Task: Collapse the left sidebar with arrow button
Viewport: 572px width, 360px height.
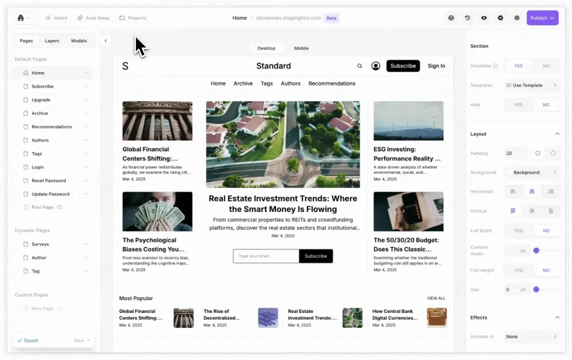Action: 105,41
